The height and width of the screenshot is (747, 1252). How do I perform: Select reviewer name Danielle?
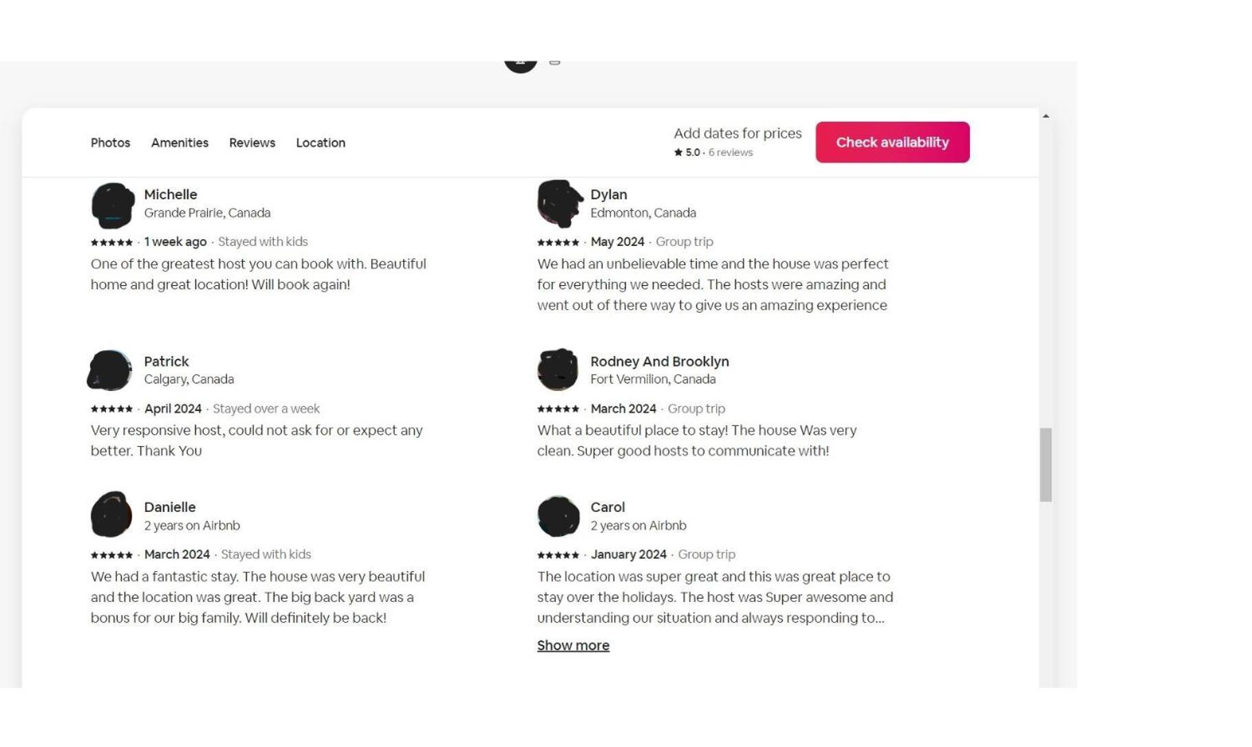tap(170, 507)
